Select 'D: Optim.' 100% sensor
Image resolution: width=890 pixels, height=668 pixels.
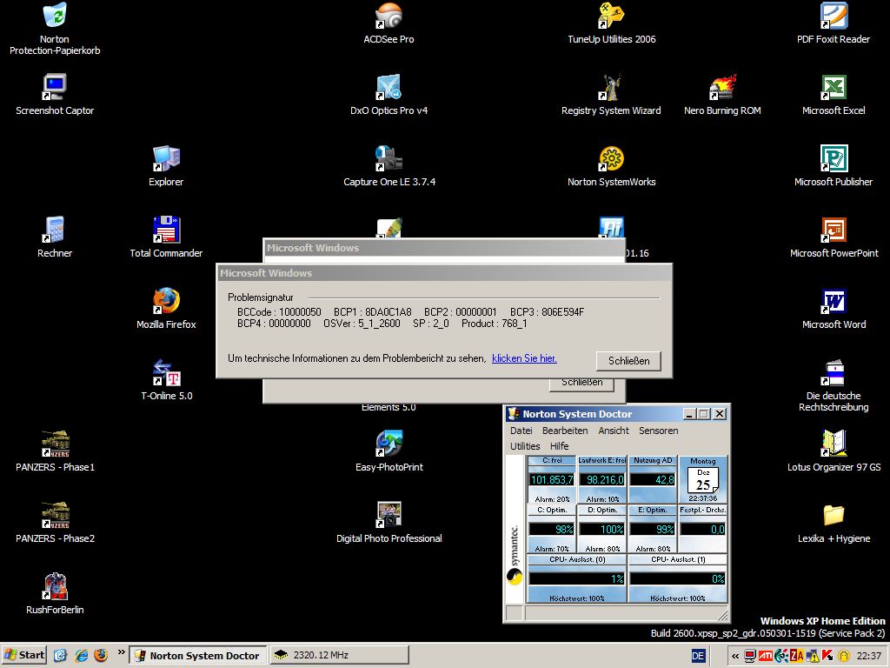tap(602, 529)
